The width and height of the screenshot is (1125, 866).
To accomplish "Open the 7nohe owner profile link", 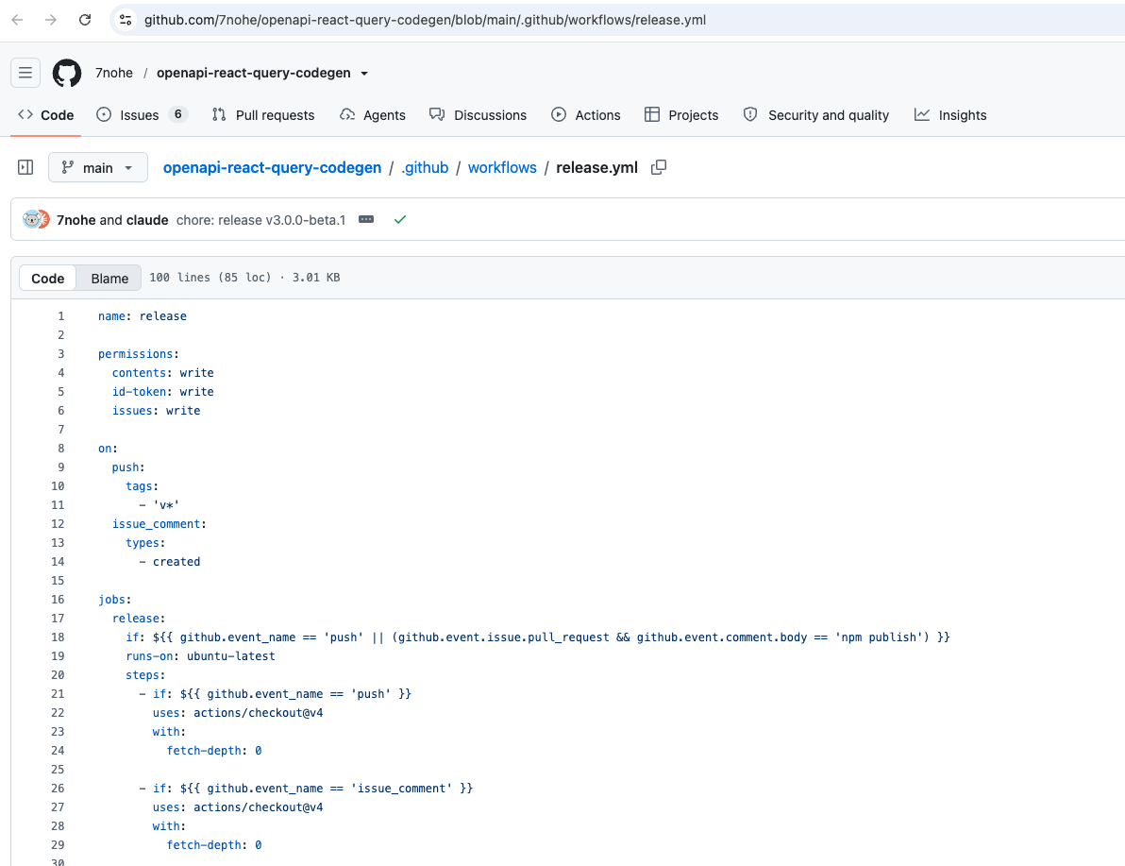I will 114,73.
